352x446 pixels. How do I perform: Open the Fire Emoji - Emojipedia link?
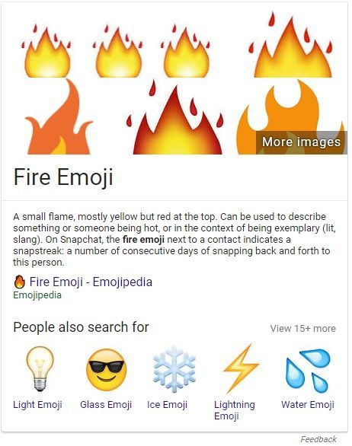click(91, 282)
